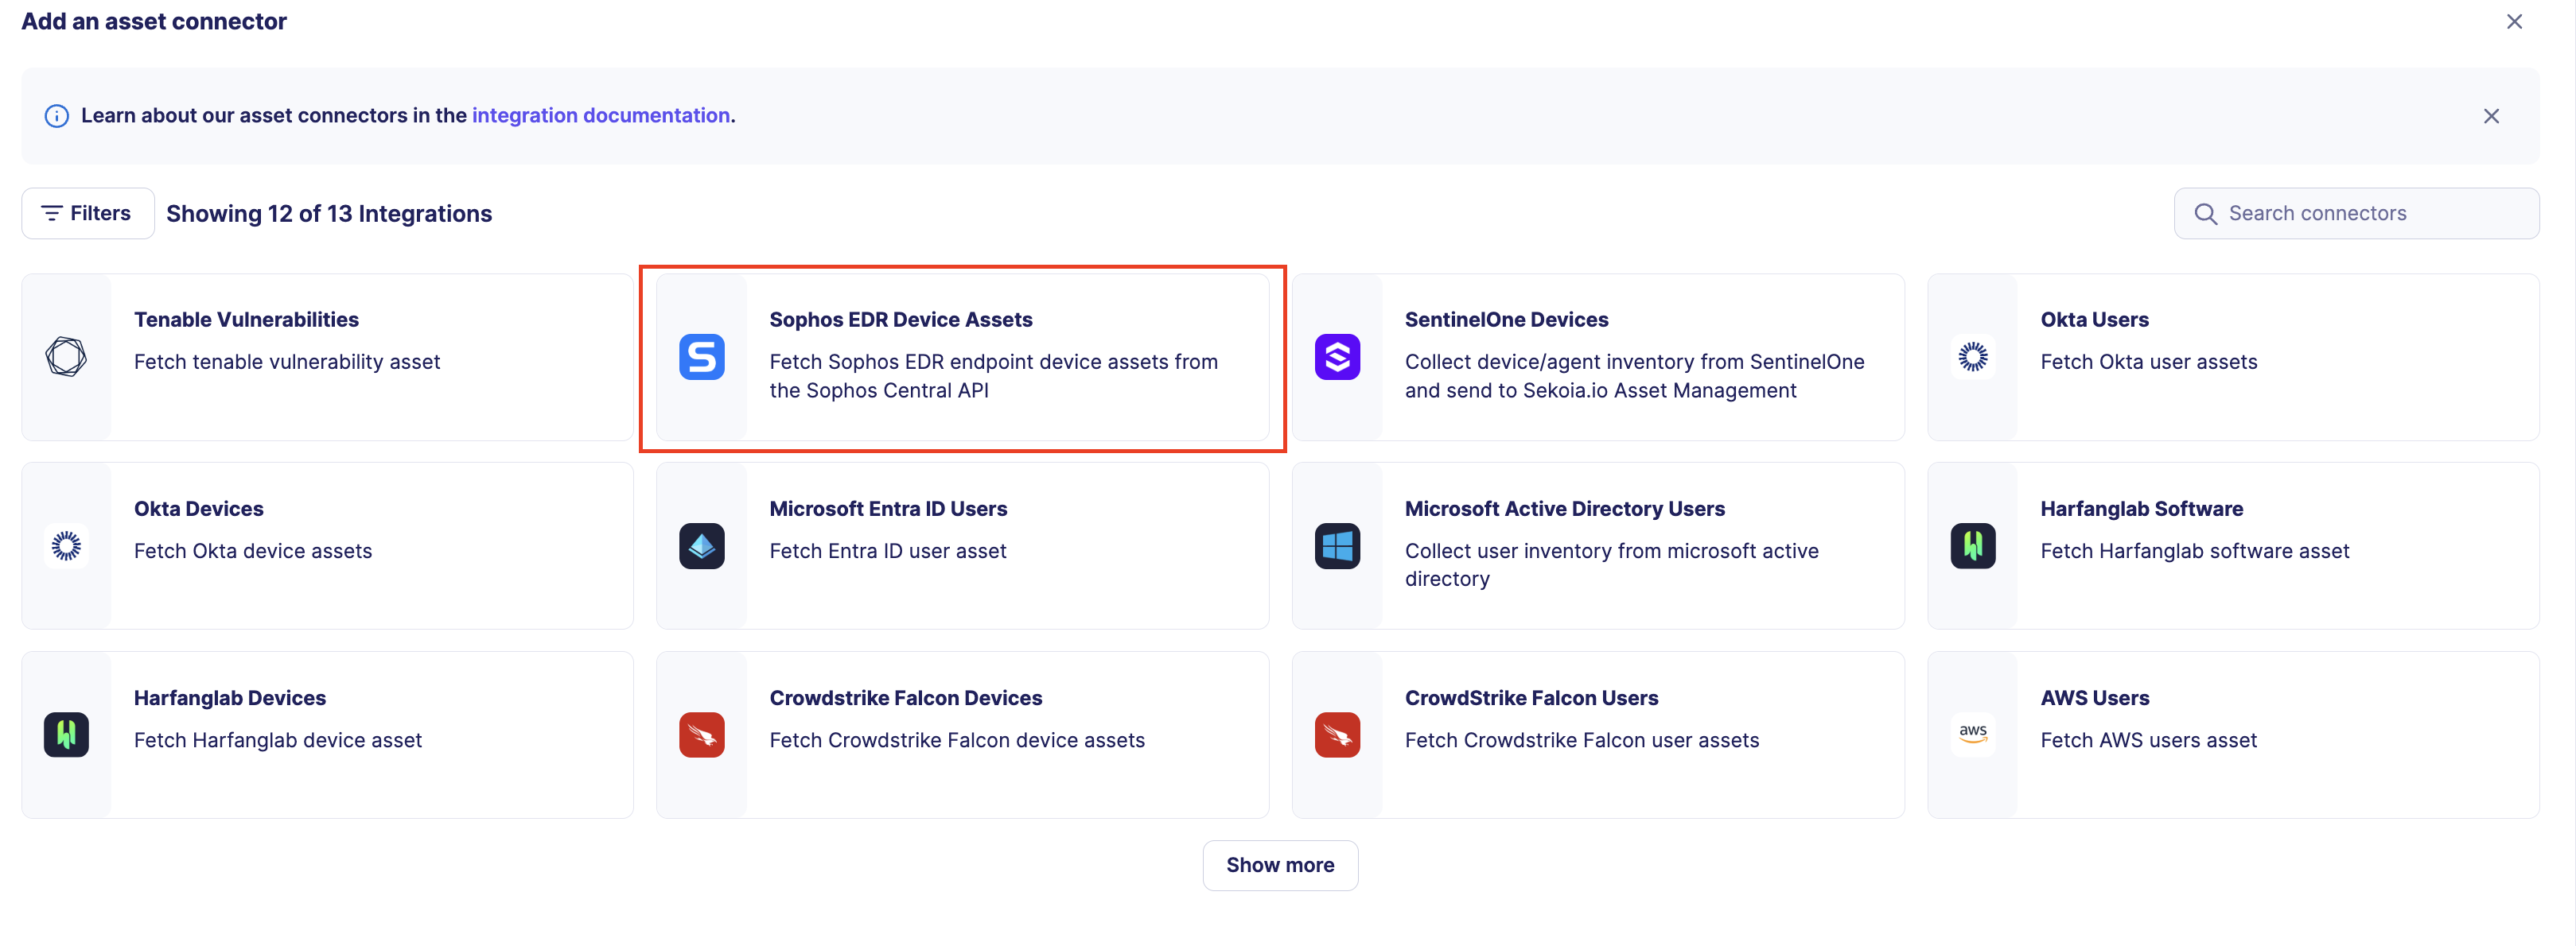The height and width of the screenshot is (946, 2576).
Task: Click 'Collect device/agent inventory from SentinelOne' description
Action: (x=1634, y=375)
